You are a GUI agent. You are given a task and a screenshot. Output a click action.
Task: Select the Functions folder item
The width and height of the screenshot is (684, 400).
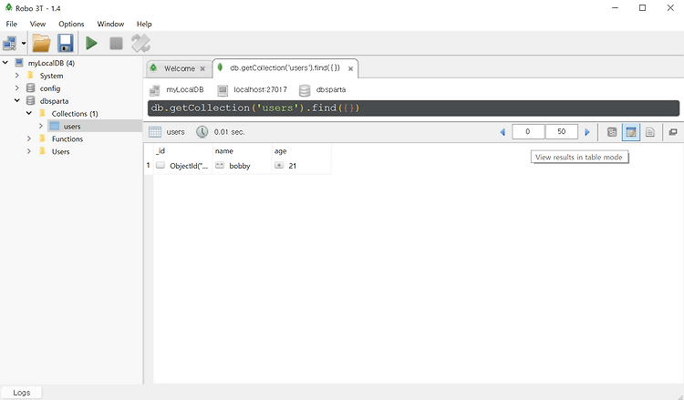pos(67,139)
